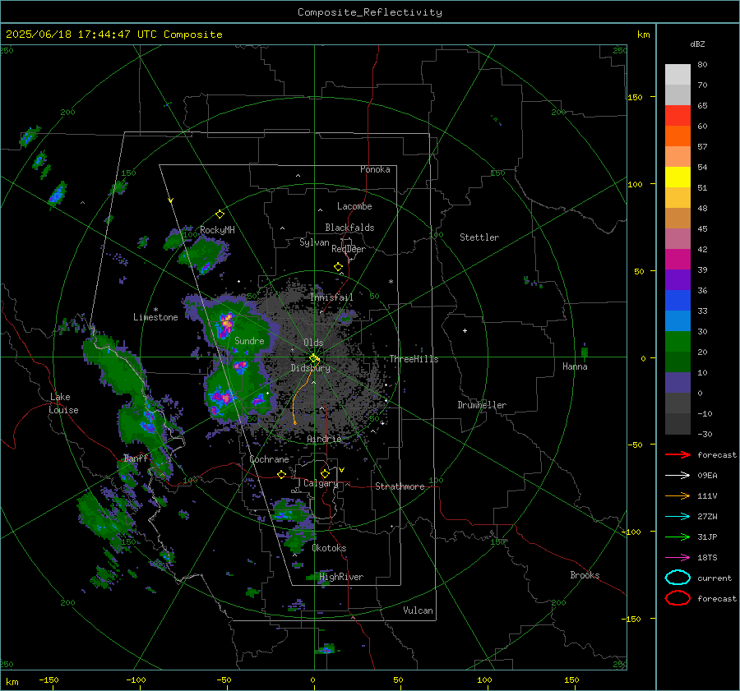Click the ThreeHills label
740x691 pixels.
pyautogui.click(x=414, y=359)
